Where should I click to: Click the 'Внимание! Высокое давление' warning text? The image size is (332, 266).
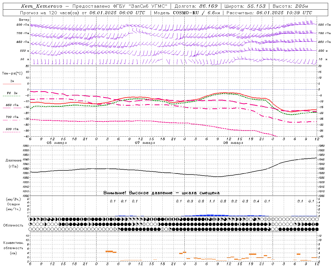[x=138, y=193]
